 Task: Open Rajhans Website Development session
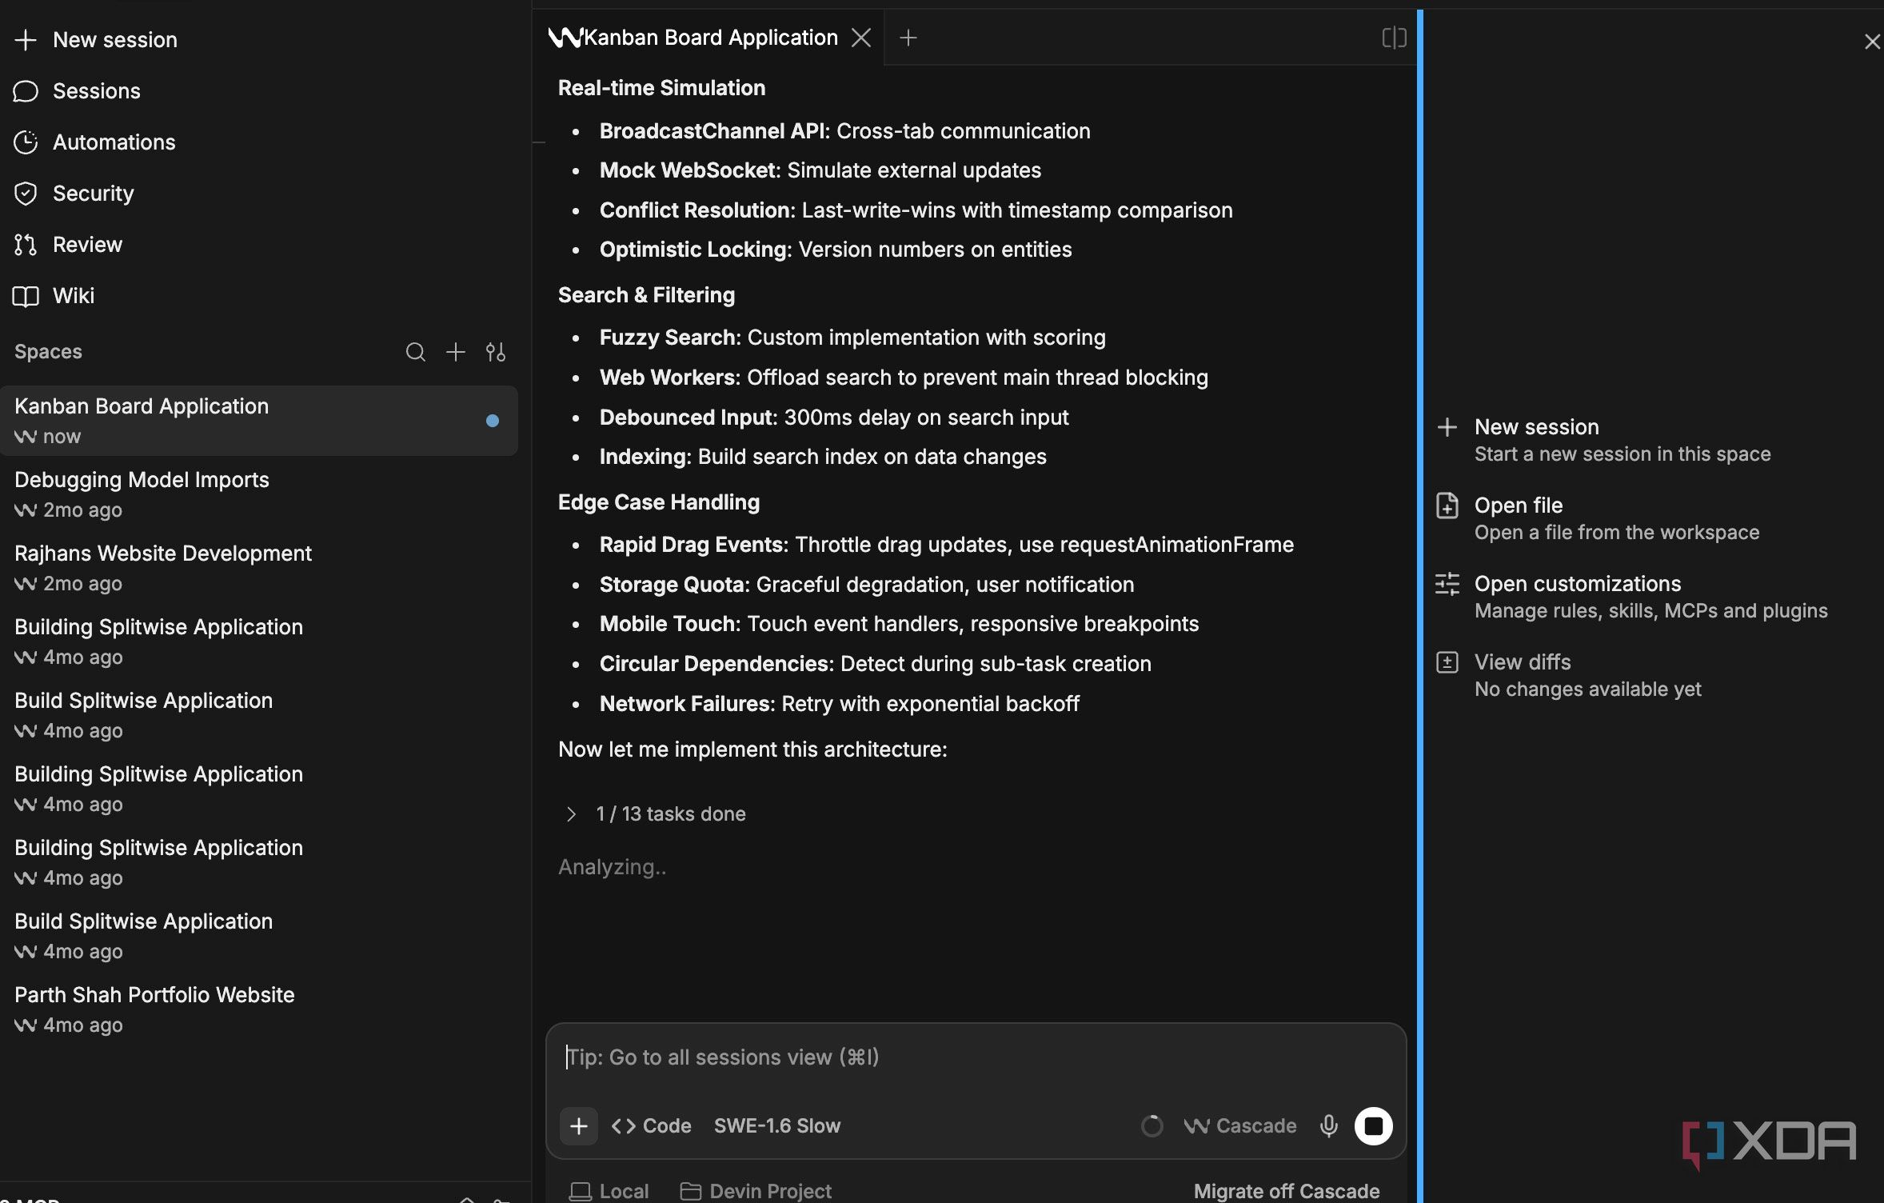pos(259,568)
